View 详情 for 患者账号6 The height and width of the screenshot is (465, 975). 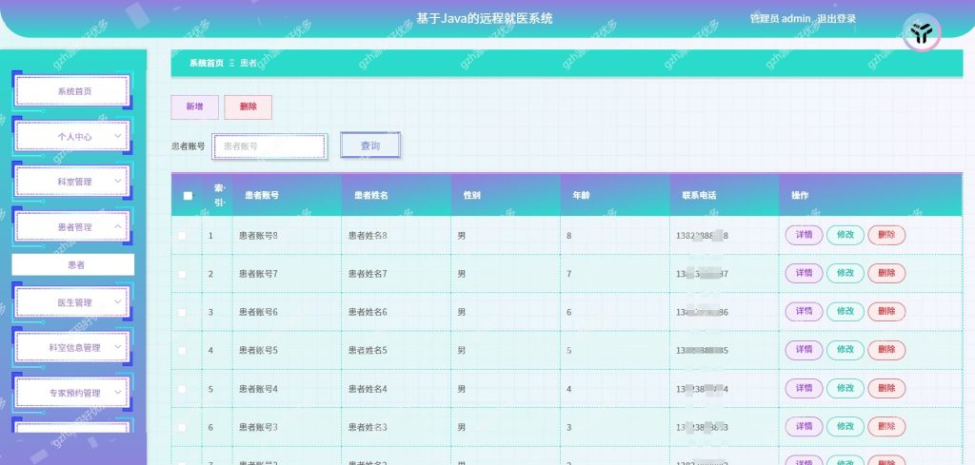coord(804,312)
